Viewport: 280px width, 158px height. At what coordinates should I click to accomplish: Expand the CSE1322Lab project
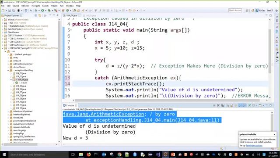[3, 42]
